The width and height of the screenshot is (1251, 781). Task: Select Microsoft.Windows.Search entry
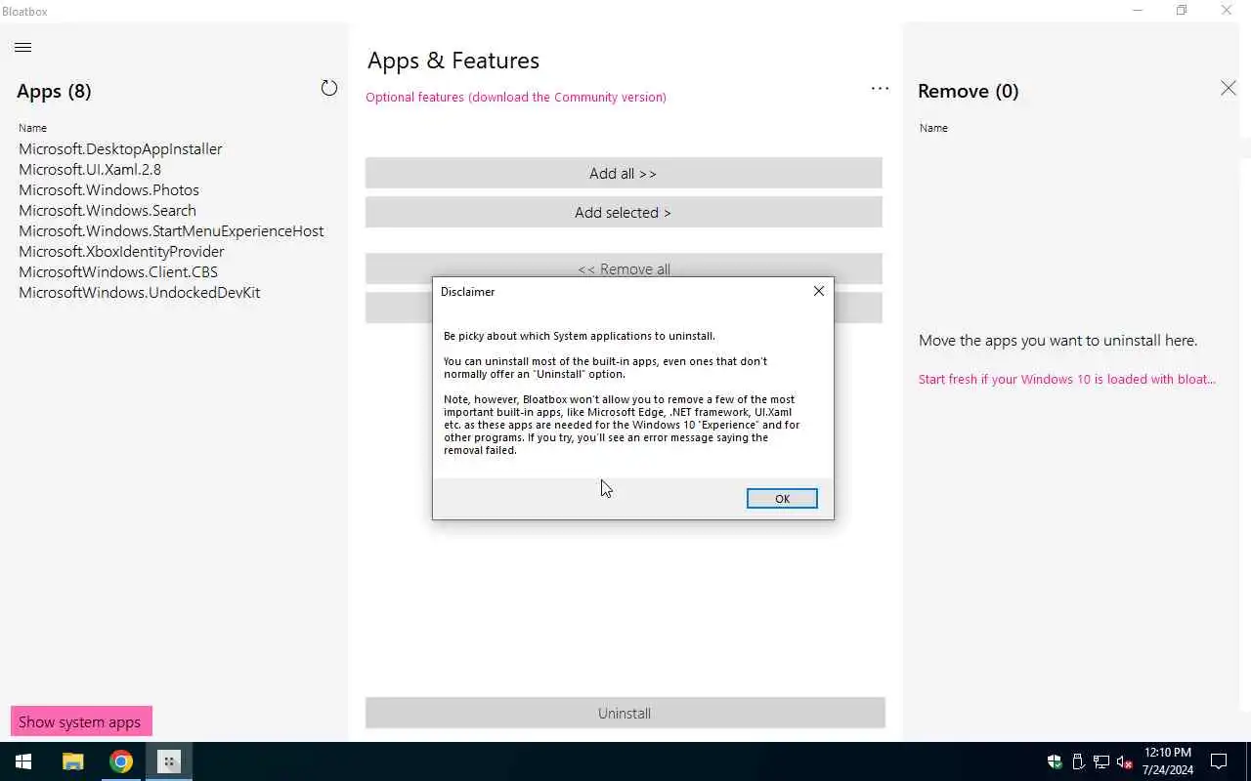click(x=108, y=210)
